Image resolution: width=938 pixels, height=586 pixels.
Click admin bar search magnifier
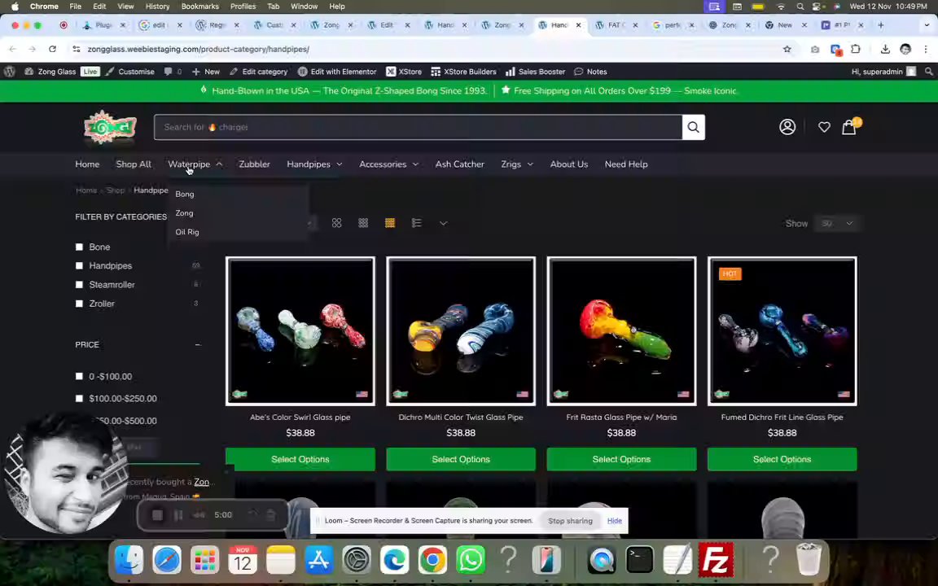pos(928,72)
